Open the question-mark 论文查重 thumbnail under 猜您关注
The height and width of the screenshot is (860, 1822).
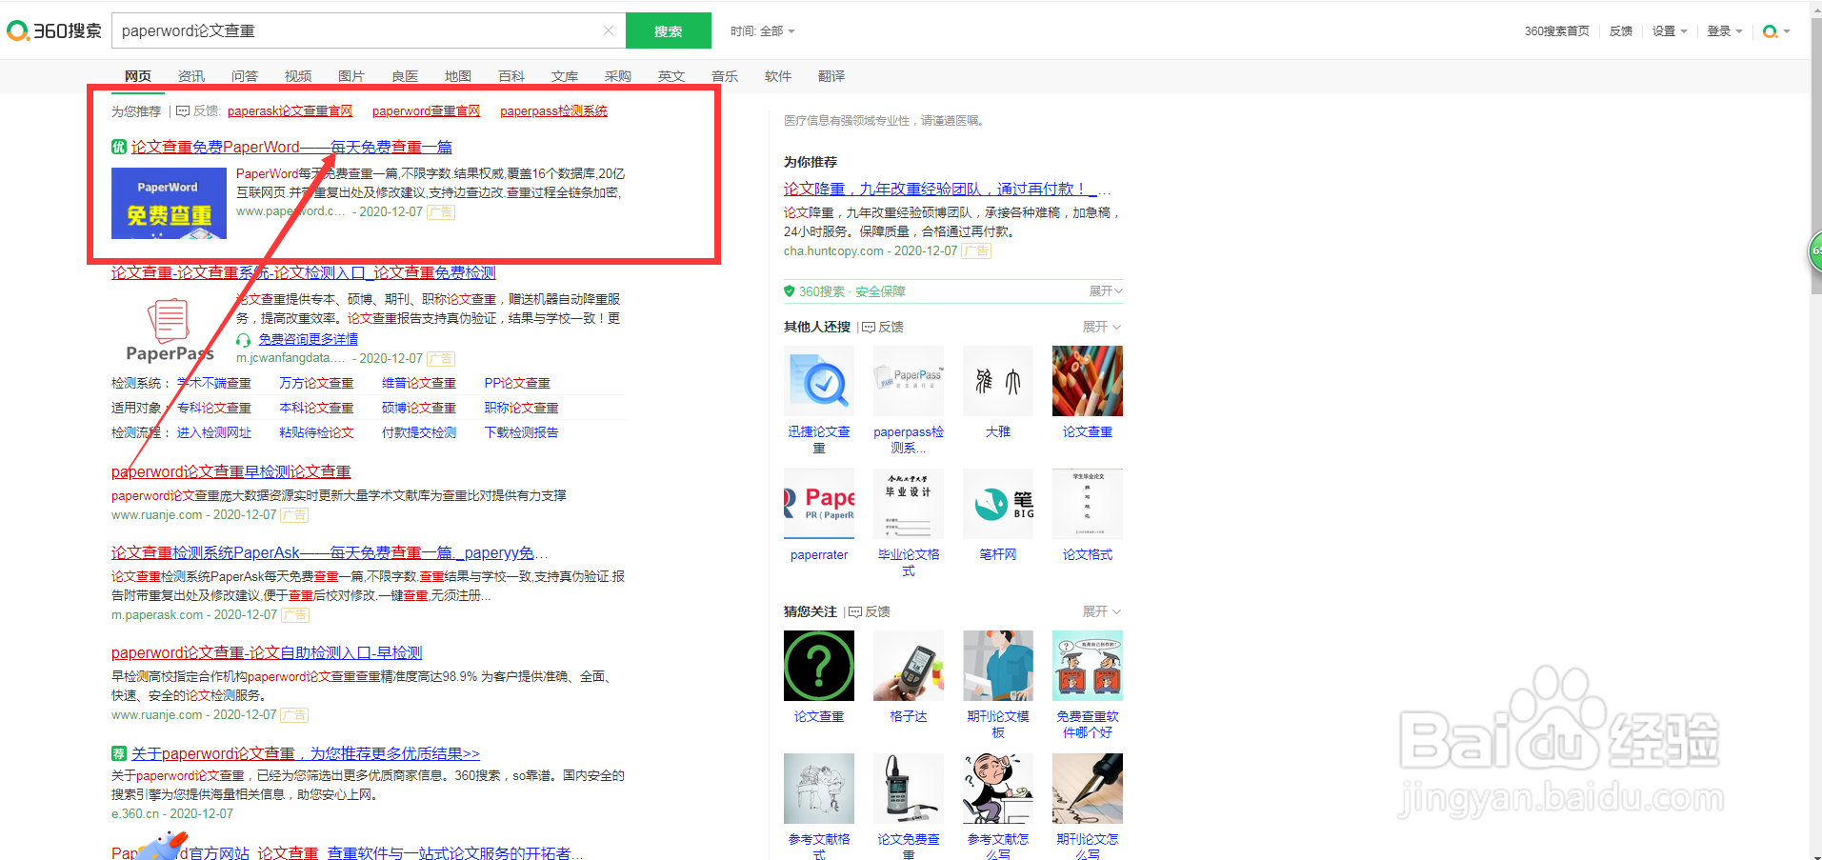(x=818, y=665)
